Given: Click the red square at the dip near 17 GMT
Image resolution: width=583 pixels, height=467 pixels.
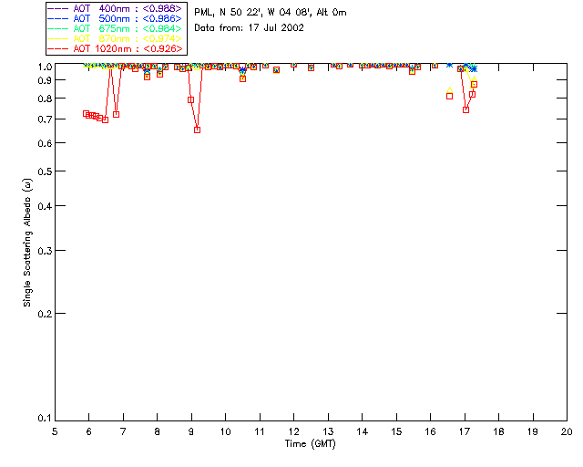Looking at the screenshot, I should tap(465, 109).
